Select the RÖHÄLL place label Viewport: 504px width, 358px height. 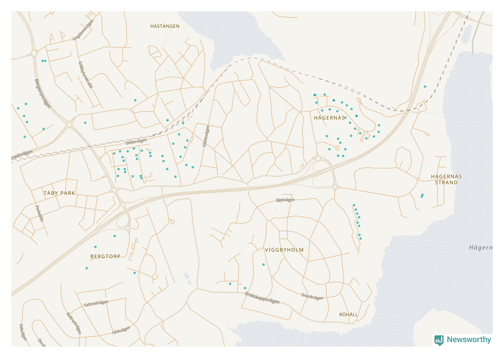pos(349,315)
